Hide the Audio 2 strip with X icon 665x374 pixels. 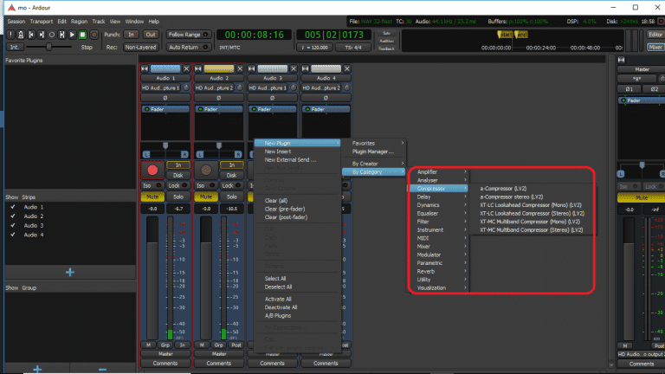(x=241, y=68)
